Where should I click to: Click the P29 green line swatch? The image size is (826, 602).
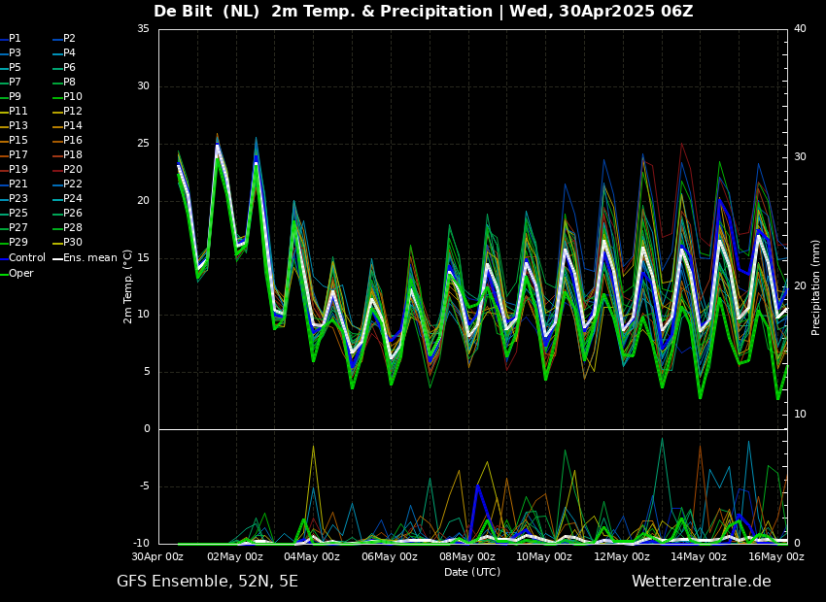coord(4,243)
